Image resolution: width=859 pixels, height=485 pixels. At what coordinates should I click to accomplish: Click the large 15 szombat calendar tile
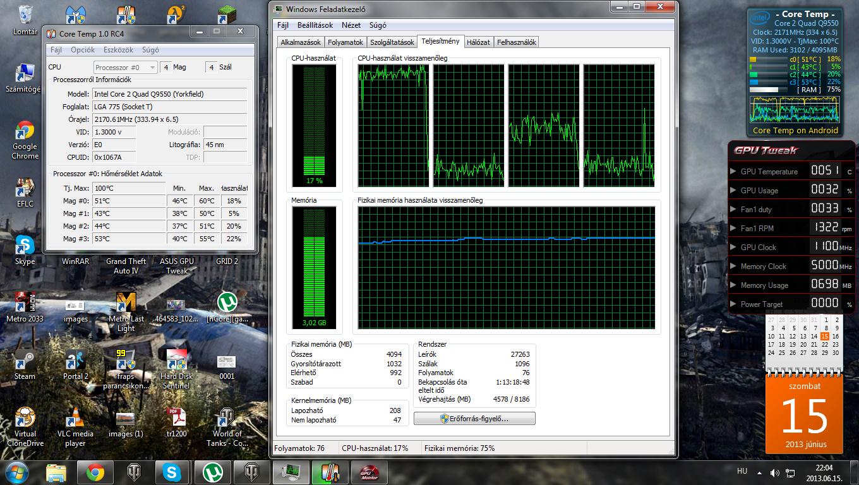coord(804,414)
